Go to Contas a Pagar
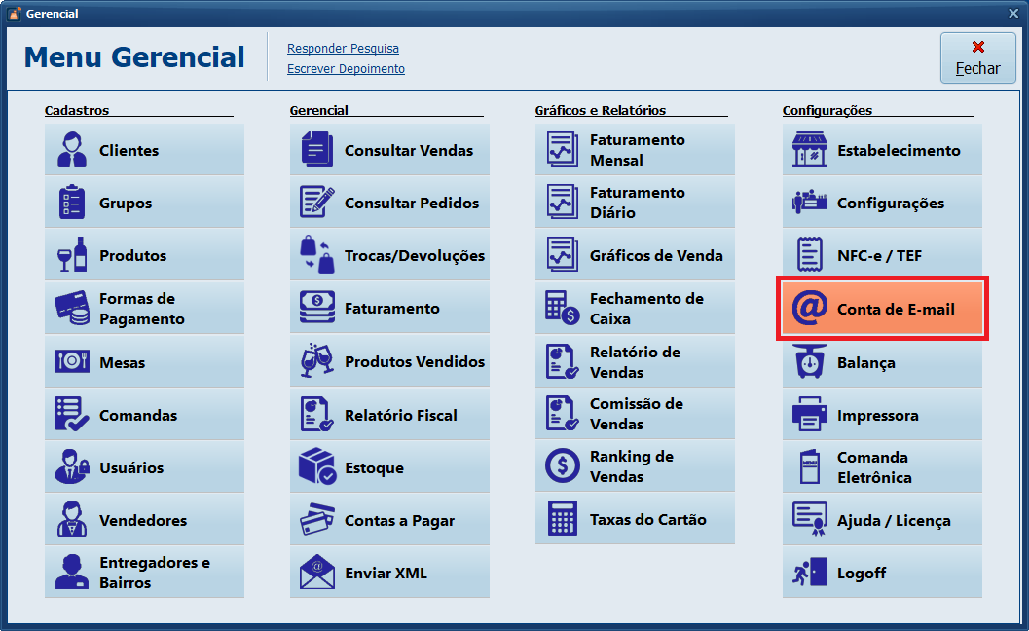1029x631 pixels. [389, 520]
